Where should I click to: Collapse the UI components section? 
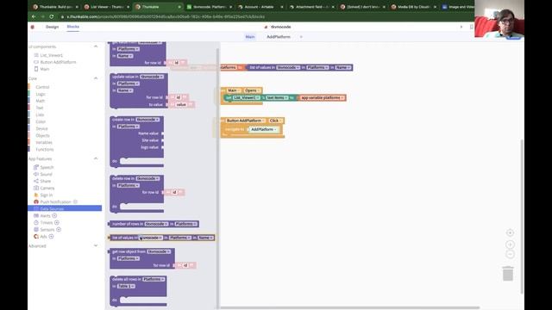coord(96,46)
